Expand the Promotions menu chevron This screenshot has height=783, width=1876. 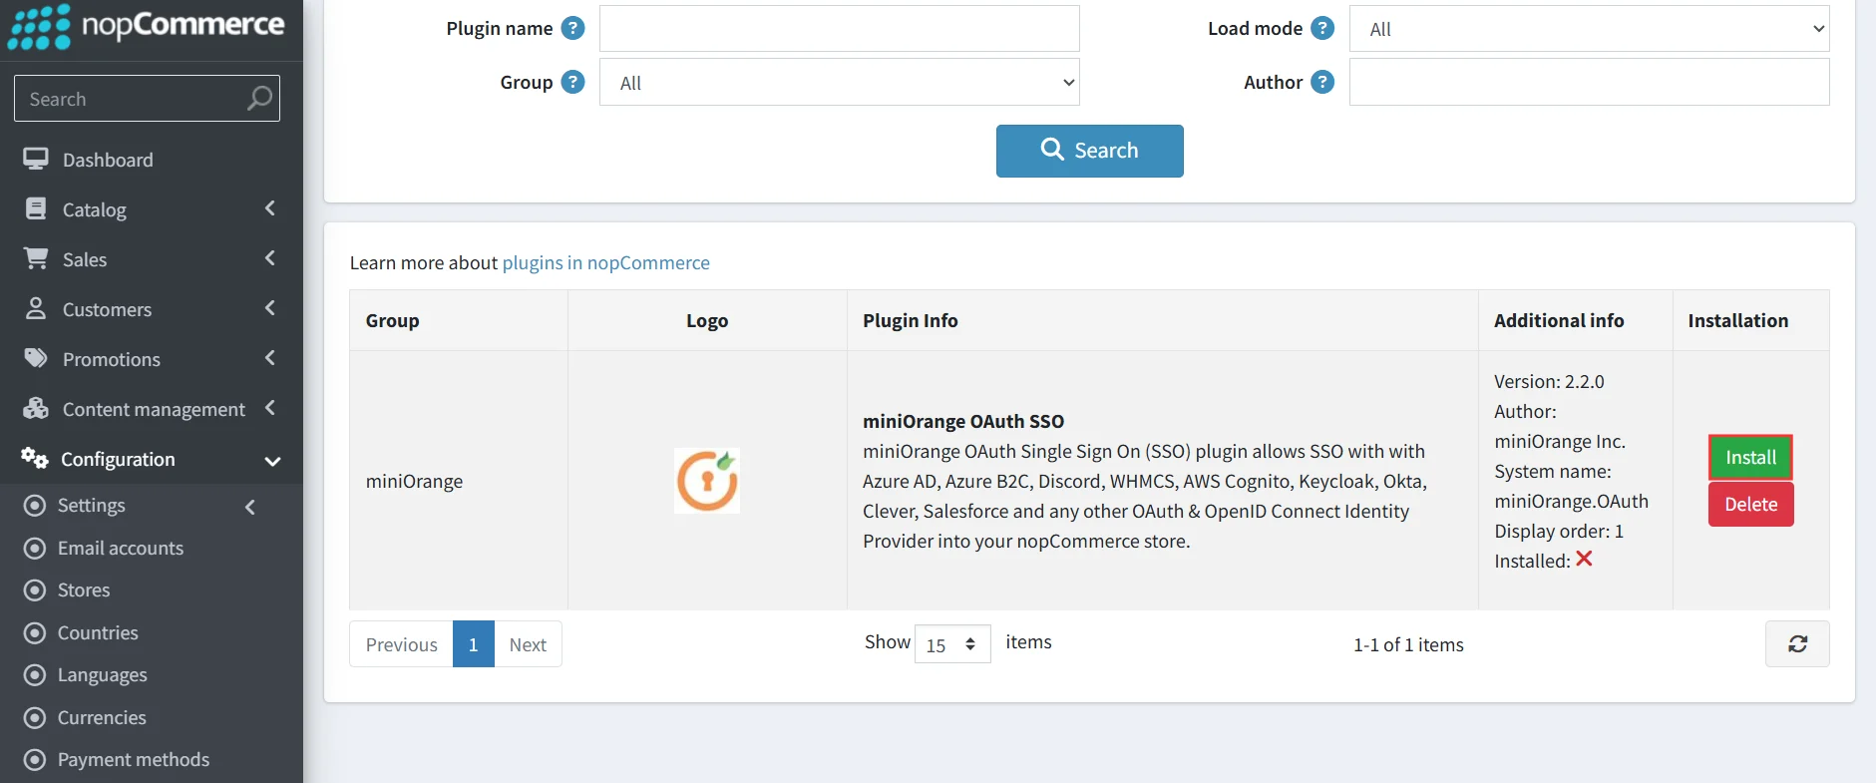click(270, 357)
